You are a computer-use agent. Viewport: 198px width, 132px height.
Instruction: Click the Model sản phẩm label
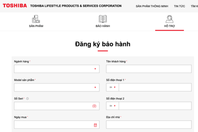tap(24, 80)
